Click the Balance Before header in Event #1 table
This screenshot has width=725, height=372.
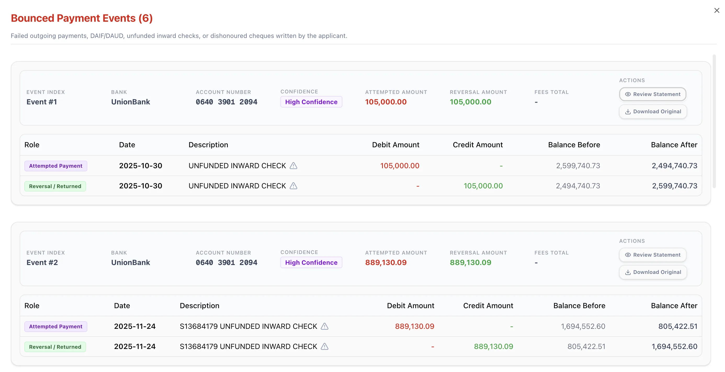(x=574, y=145)
